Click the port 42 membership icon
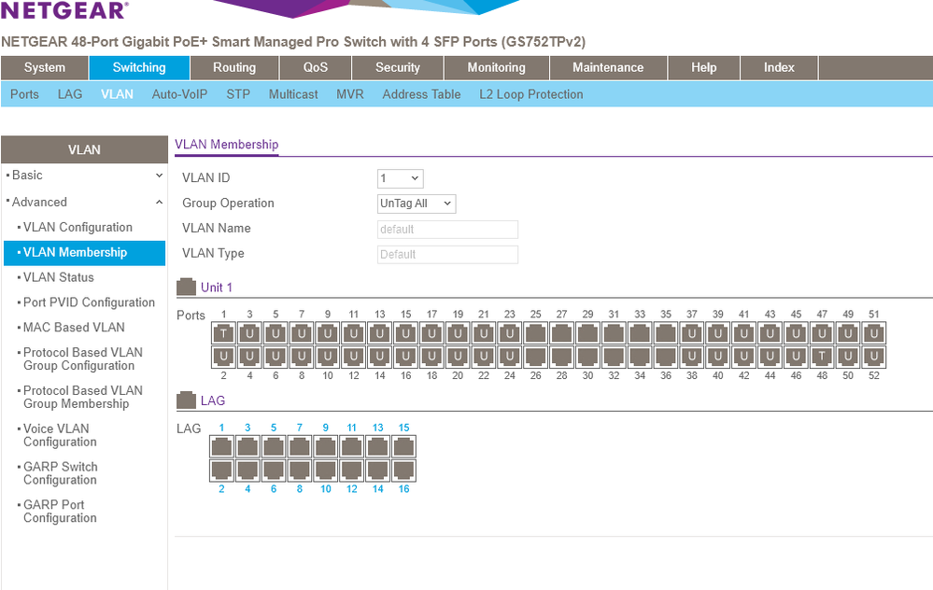Viewport: 933px width, 590px height. [743, 357]
